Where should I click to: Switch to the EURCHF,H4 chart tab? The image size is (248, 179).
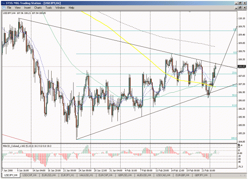(x=105, y=175)
